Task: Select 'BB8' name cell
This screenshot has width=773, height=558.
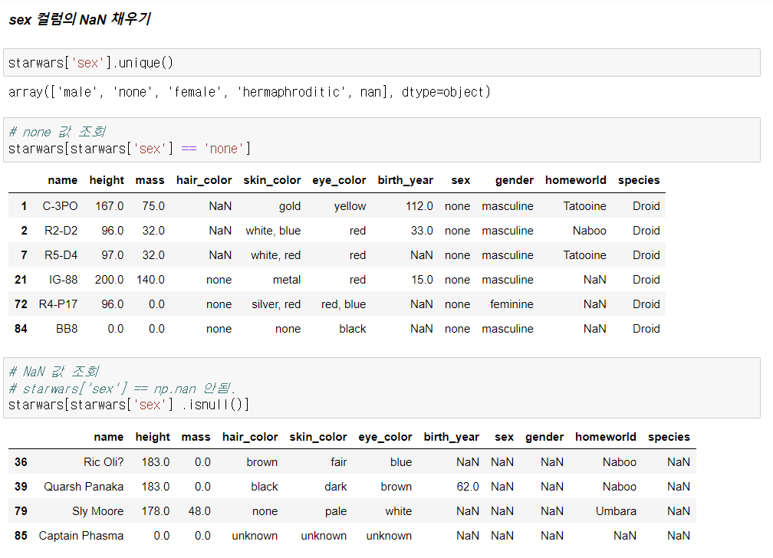Action: (x=67, y=329)
